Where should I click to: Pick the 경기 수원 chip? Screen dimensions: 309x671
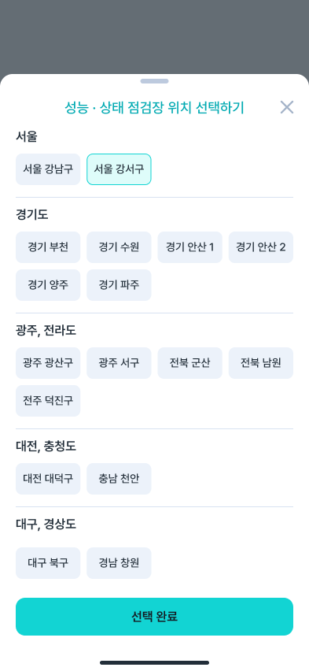point(119,247)
